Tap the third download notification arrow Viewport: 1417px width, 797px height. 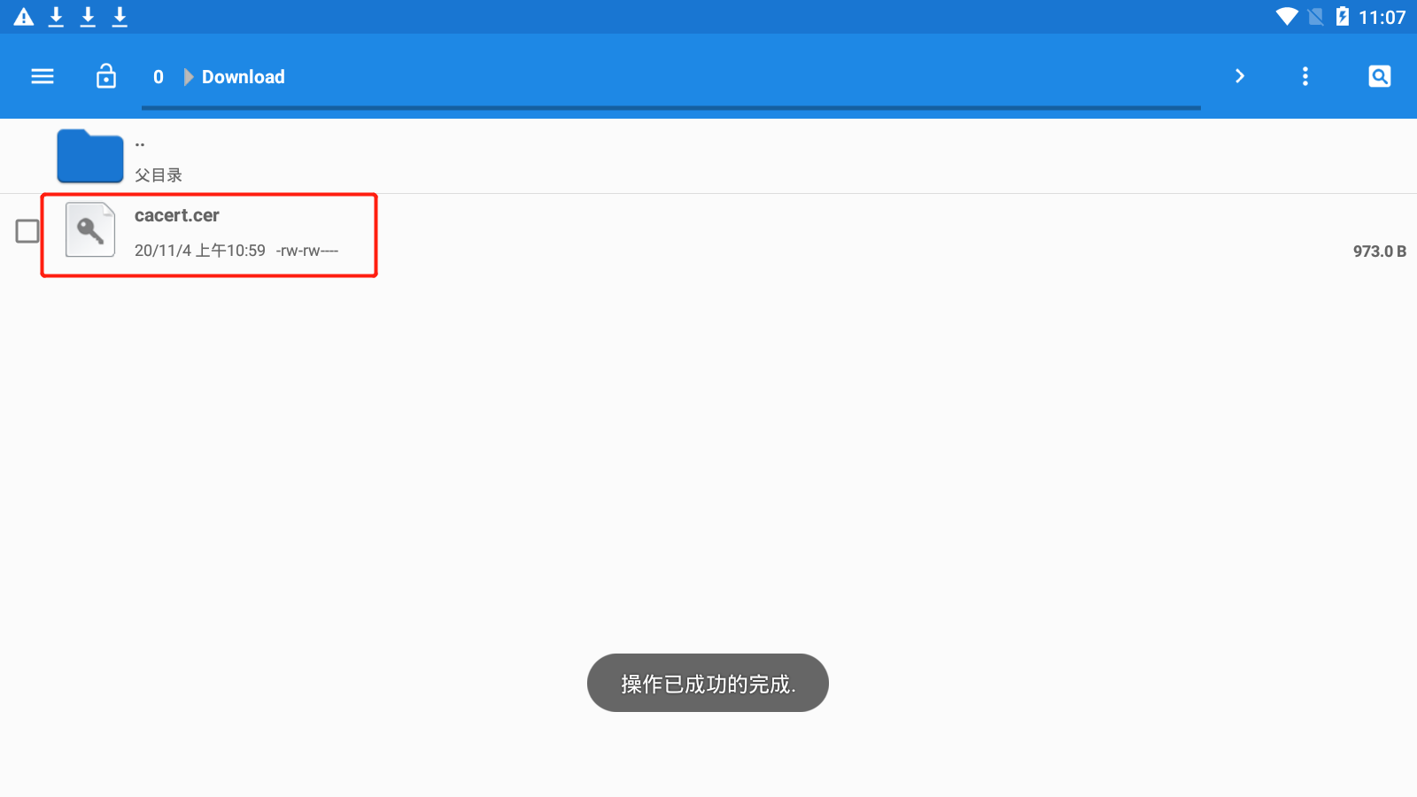pyautogui.click(x=120, y=17)
